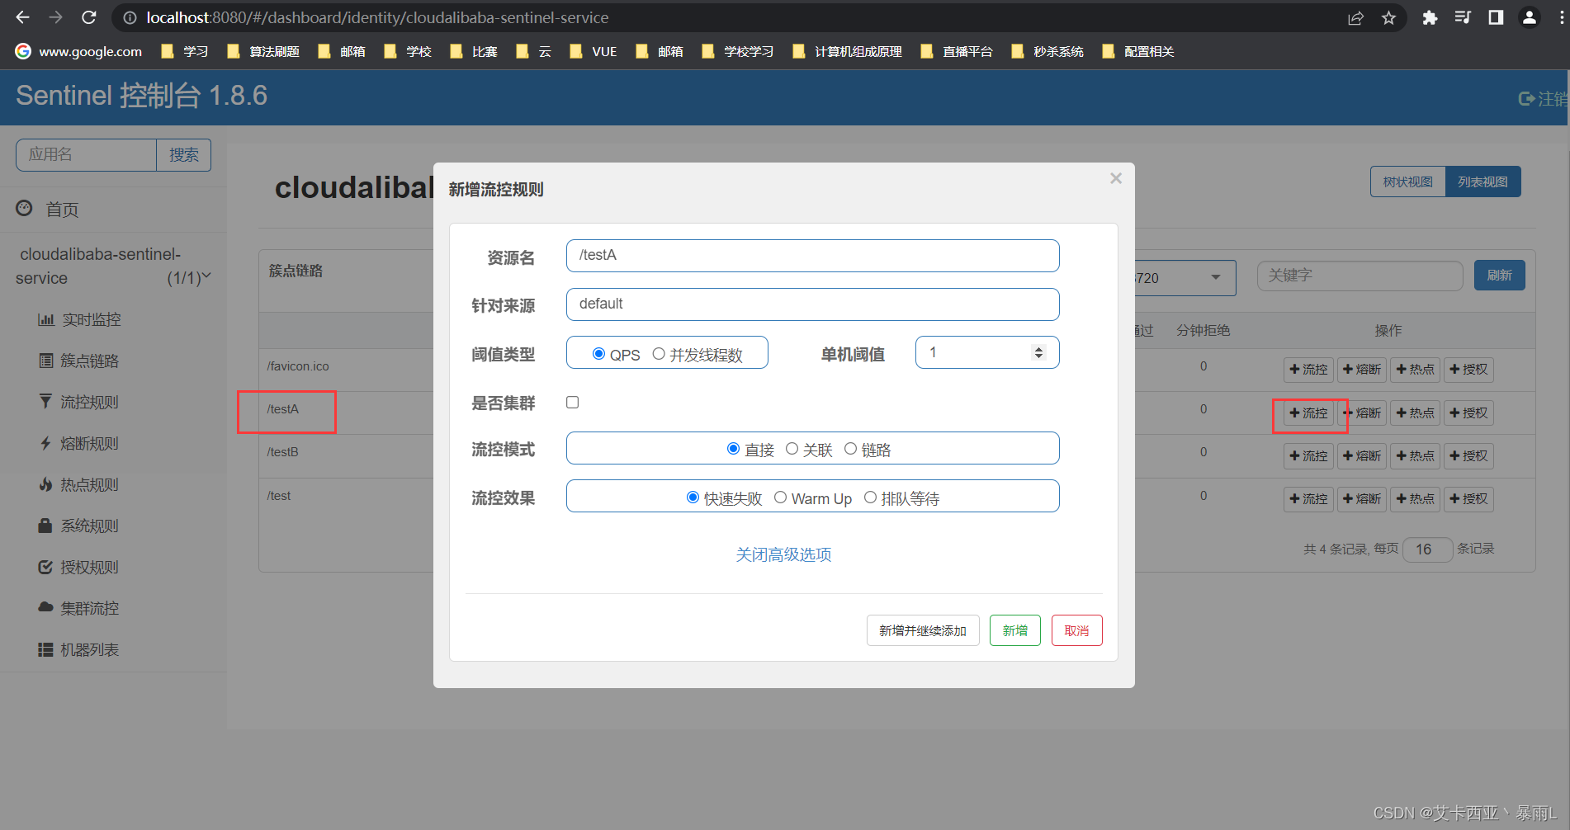Open 系统规则 in the sidebar
Screen dimensions: 1570x830
pos(89,526)
